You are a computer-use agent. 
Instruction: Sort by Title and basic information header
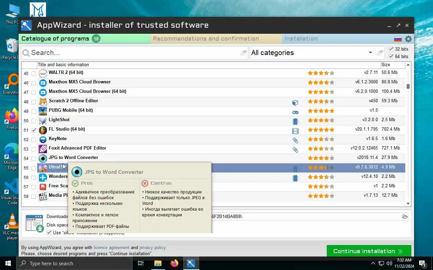pyautogui.click(x=209, y=64)
